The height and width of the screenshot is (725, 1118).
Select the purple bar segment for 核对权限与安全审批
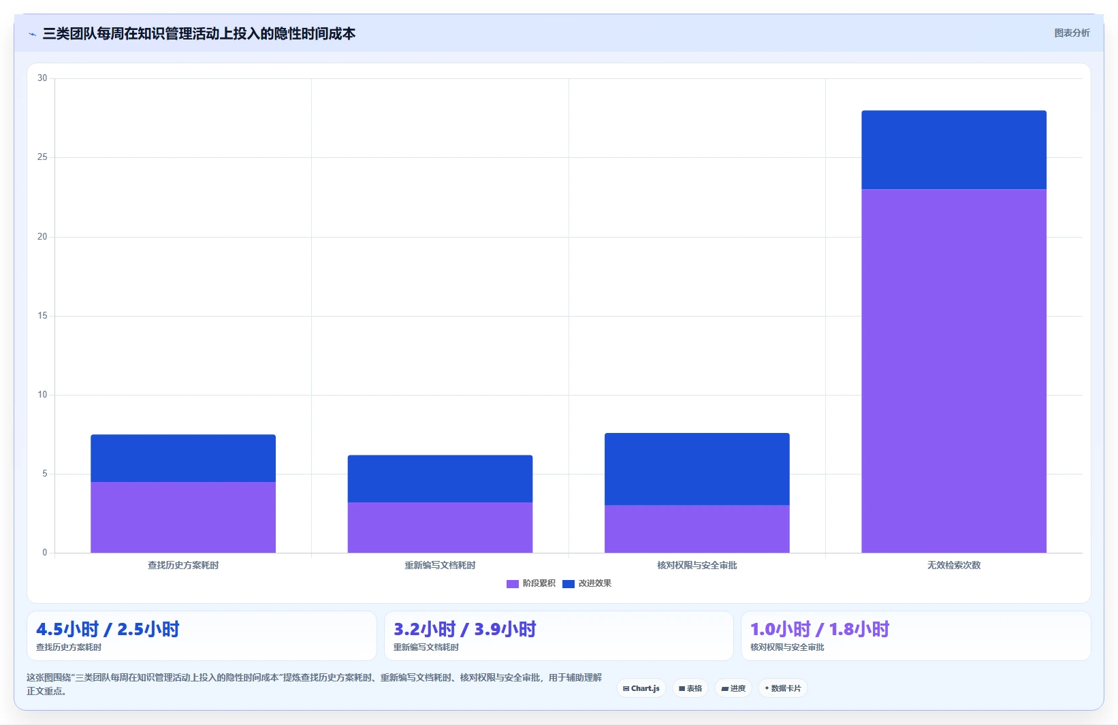click(697, 529)
